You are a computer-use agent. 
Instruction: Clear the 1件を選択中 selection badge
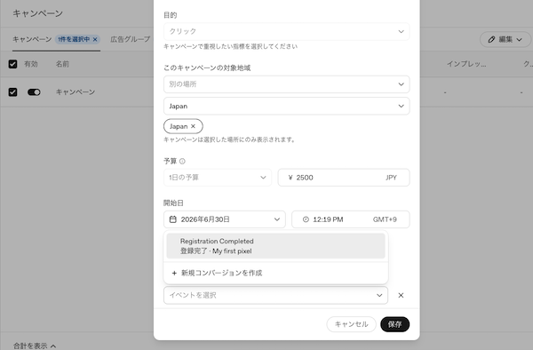(x=95, y=39)
